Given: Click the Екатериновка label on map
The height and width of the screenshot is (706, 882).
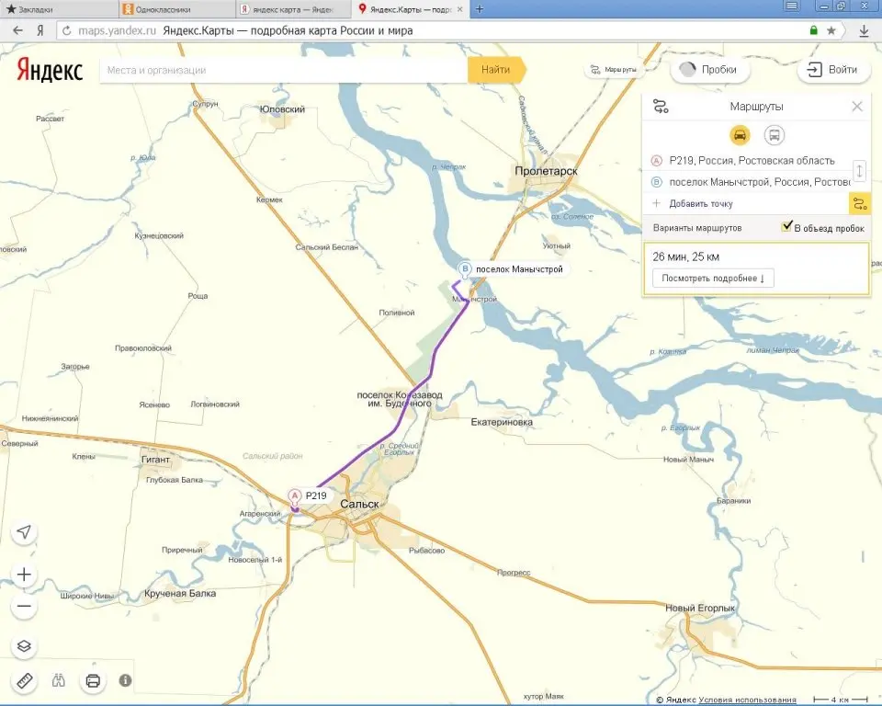Looking at the screenshot, I should pyautogui.click(x=502, y=422).
